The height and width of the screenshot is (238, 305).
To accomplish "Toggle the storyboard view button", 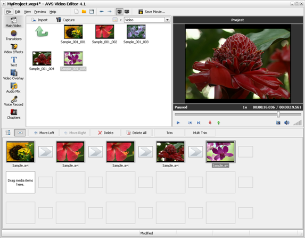I will 20,133.
